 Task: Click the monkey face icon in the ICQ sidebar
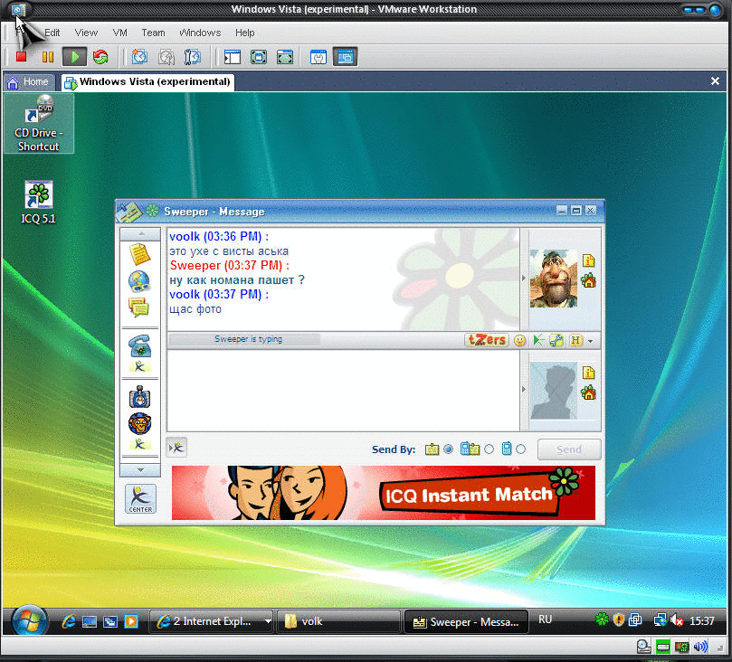pyautogui.click(x=139, y=423)
